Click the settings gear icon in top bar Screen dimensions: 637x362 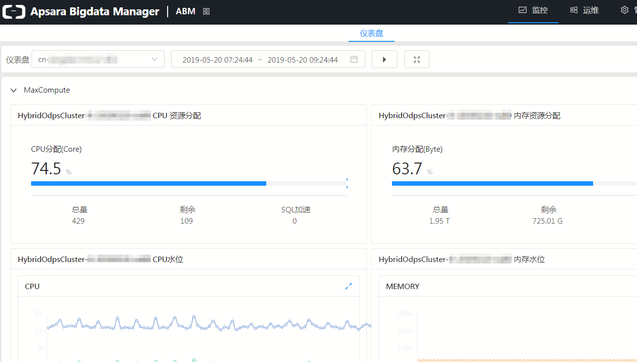625,10
